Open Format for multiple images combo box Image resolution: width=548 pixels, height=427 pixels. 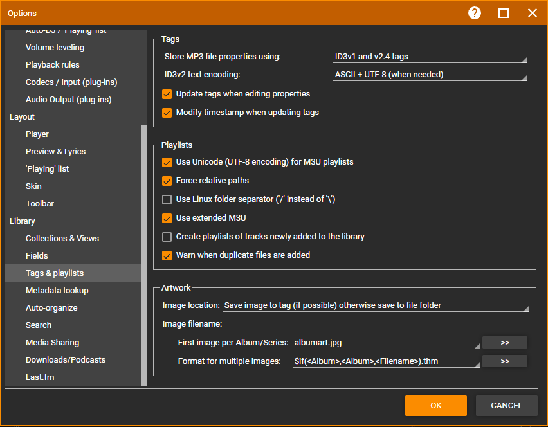pyautogui.click(x=386, y=361)
